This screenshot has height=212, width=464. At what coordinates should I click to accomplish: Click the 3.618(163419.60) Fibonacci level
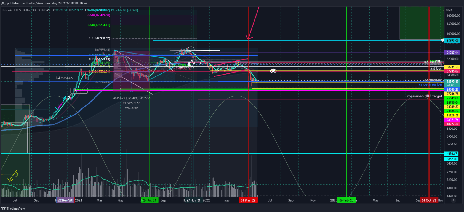click(99, 15)
